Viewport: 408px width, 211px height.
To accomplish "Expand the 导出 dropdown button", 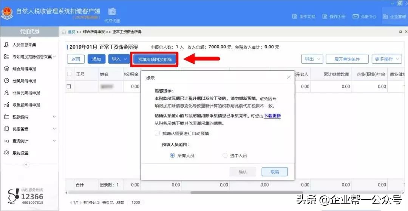I will [312, 59].
